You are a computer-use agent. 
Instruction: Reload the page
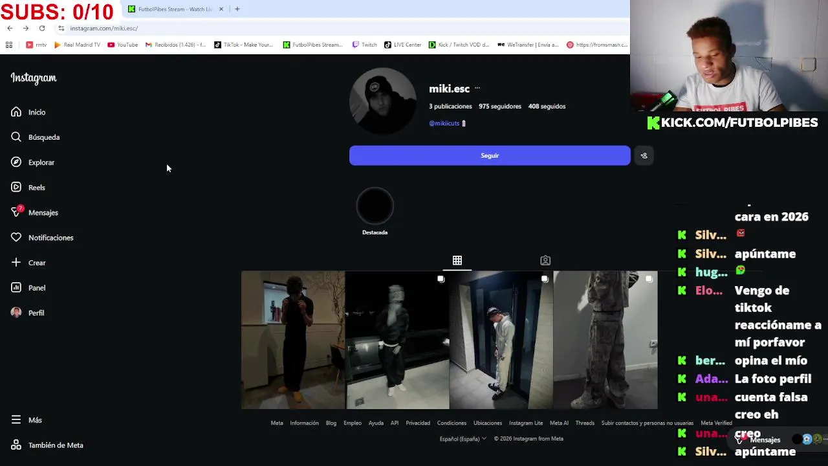pyautogui.click(x=42, y=28)
